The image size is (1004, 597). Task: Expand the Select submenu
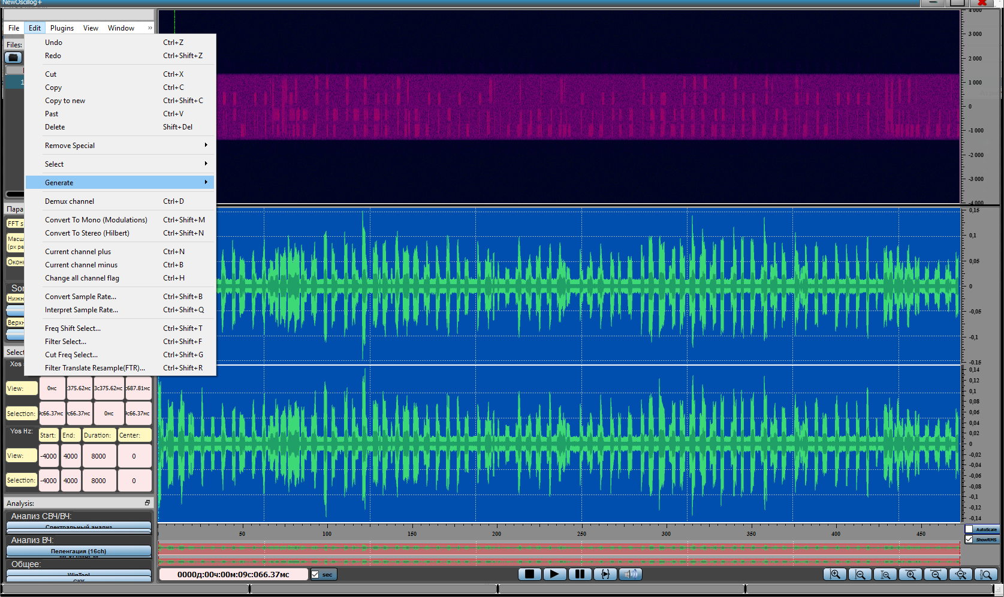click(120, 164)
